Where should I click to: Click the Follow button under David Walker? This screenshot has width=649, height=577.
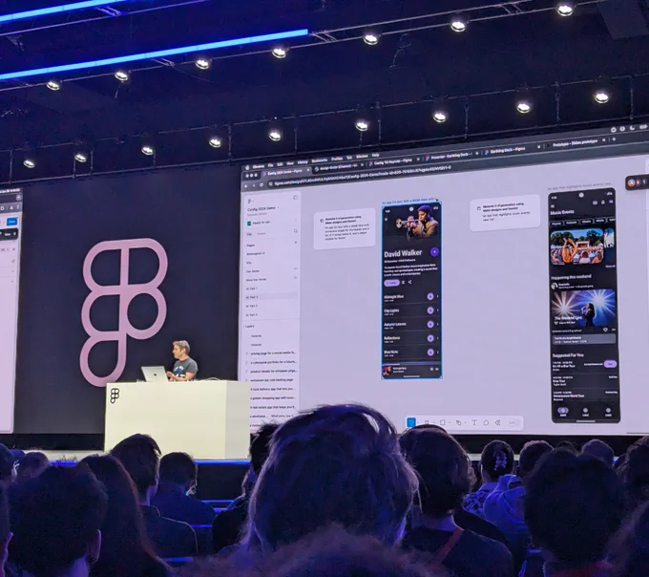tap(391, 283)
